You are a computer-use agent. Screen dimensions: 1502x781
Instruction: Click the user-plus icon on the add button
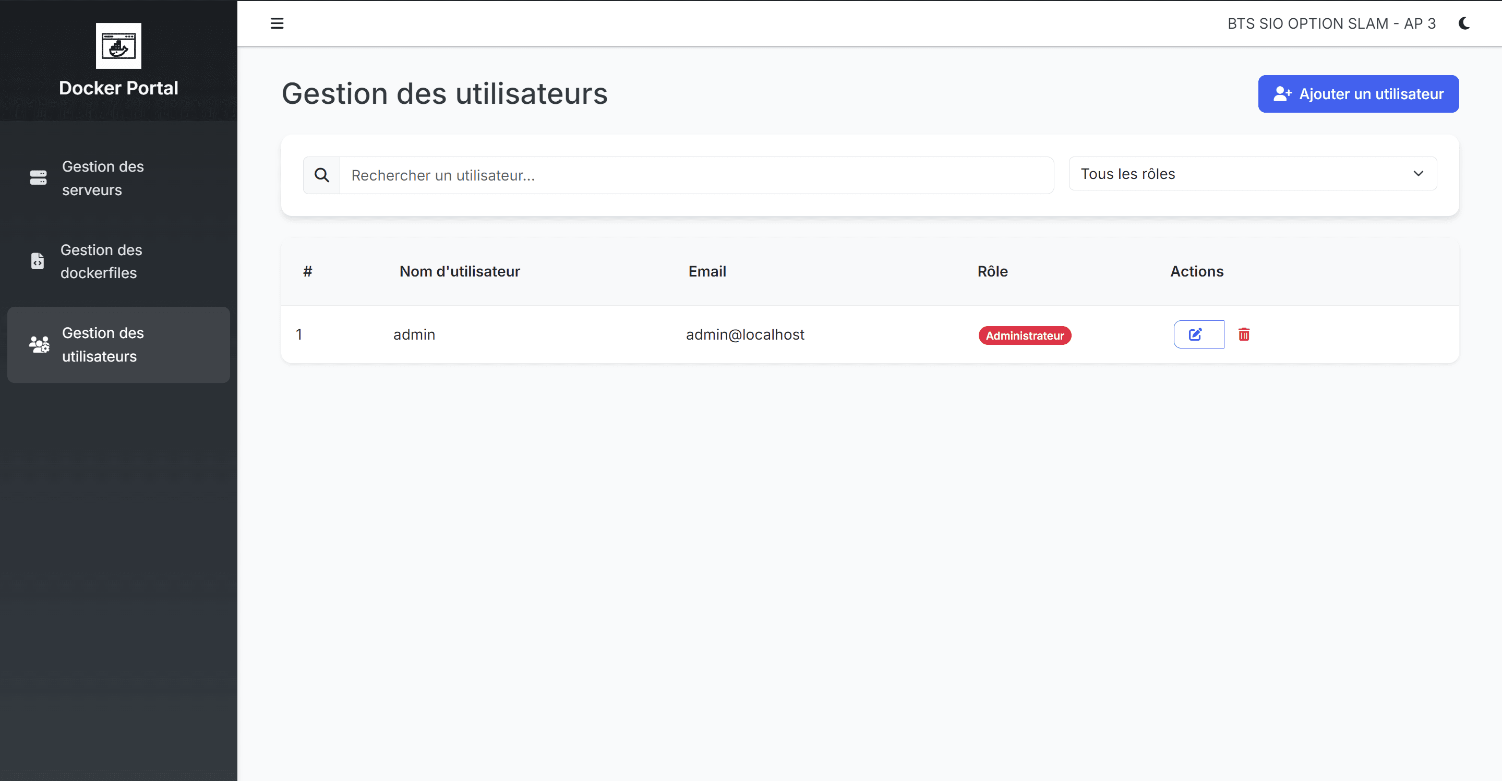[1282, 94]
